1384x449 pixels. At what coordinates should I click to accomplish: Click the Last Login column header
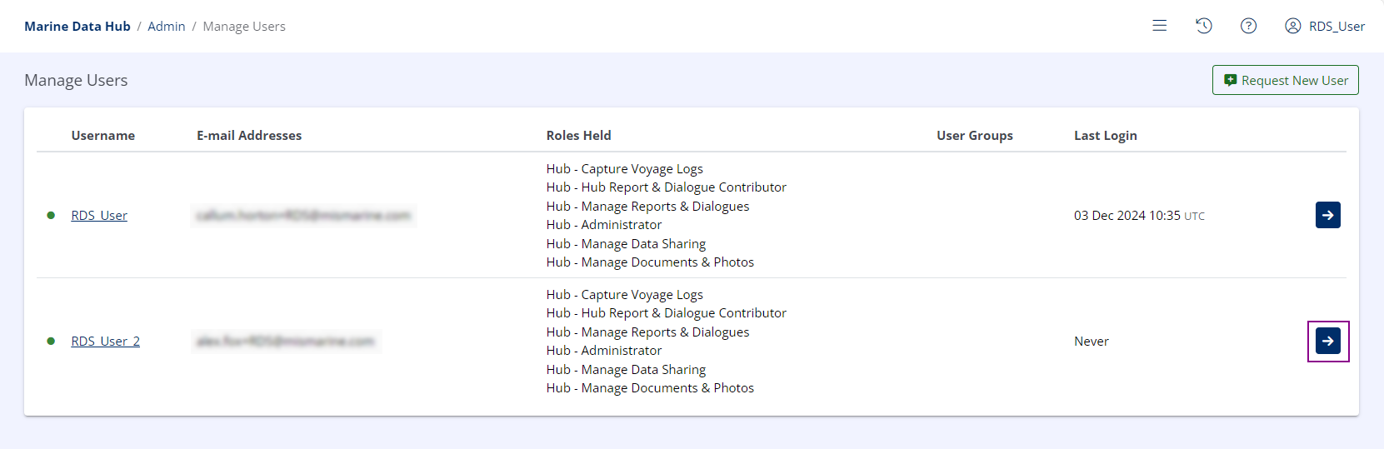pos(1105,136)
